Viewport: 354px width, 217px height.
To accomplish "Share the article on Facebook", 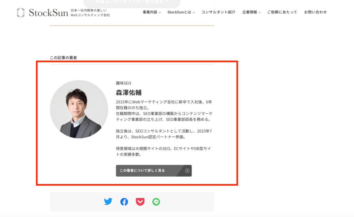I will click(124, 201).
